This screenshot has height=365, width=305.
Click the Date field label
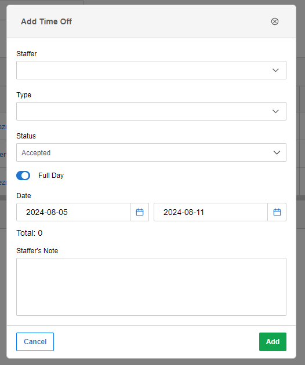24,196
